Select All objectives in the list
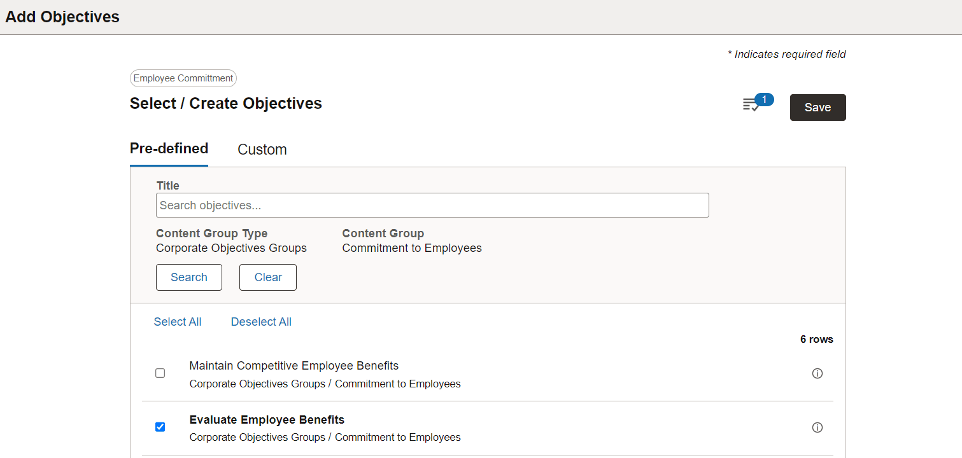 tap(178, 321)
